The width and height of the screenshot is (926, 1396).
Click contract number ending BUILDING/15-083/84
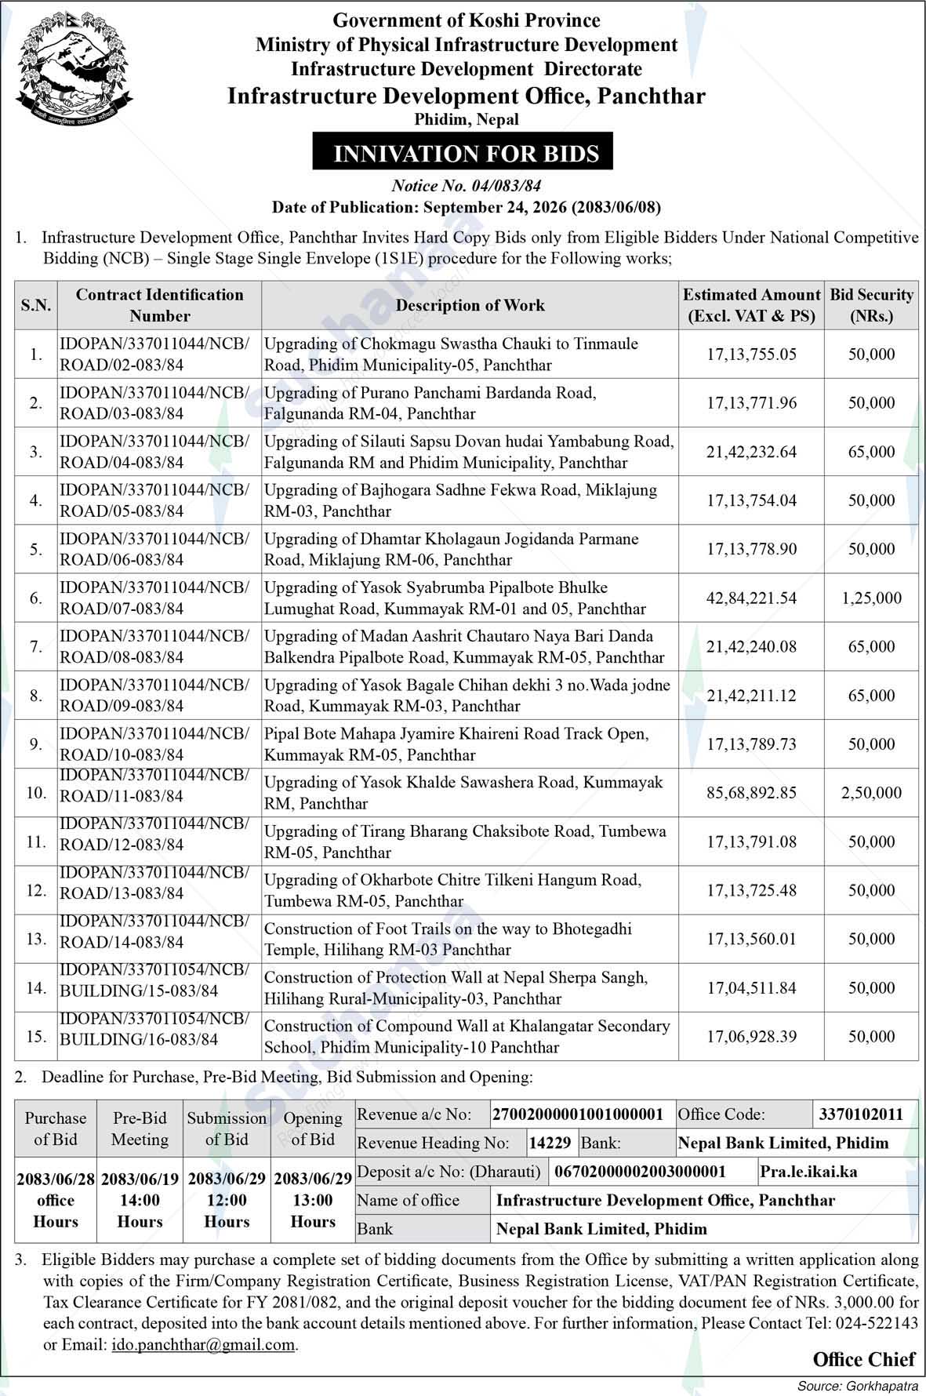[x=154, y=981]
